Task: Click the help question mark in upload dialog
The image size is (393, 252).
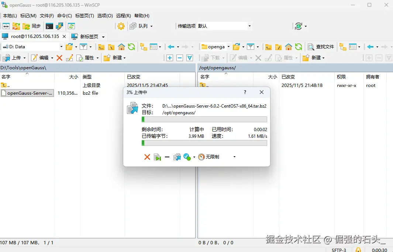Action: coord(245,92)
